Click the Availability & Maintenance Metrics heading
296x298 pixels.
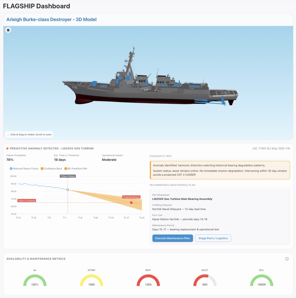pyautogui.click(x=36, y=259)
